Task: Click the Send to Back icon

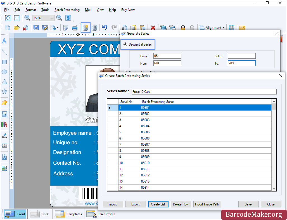Action: (x=172, y=28)
